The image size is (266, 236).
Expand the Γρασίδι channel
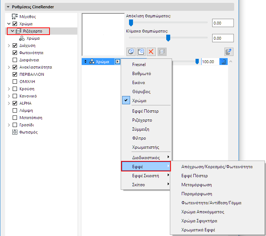(x=9, y=125)
